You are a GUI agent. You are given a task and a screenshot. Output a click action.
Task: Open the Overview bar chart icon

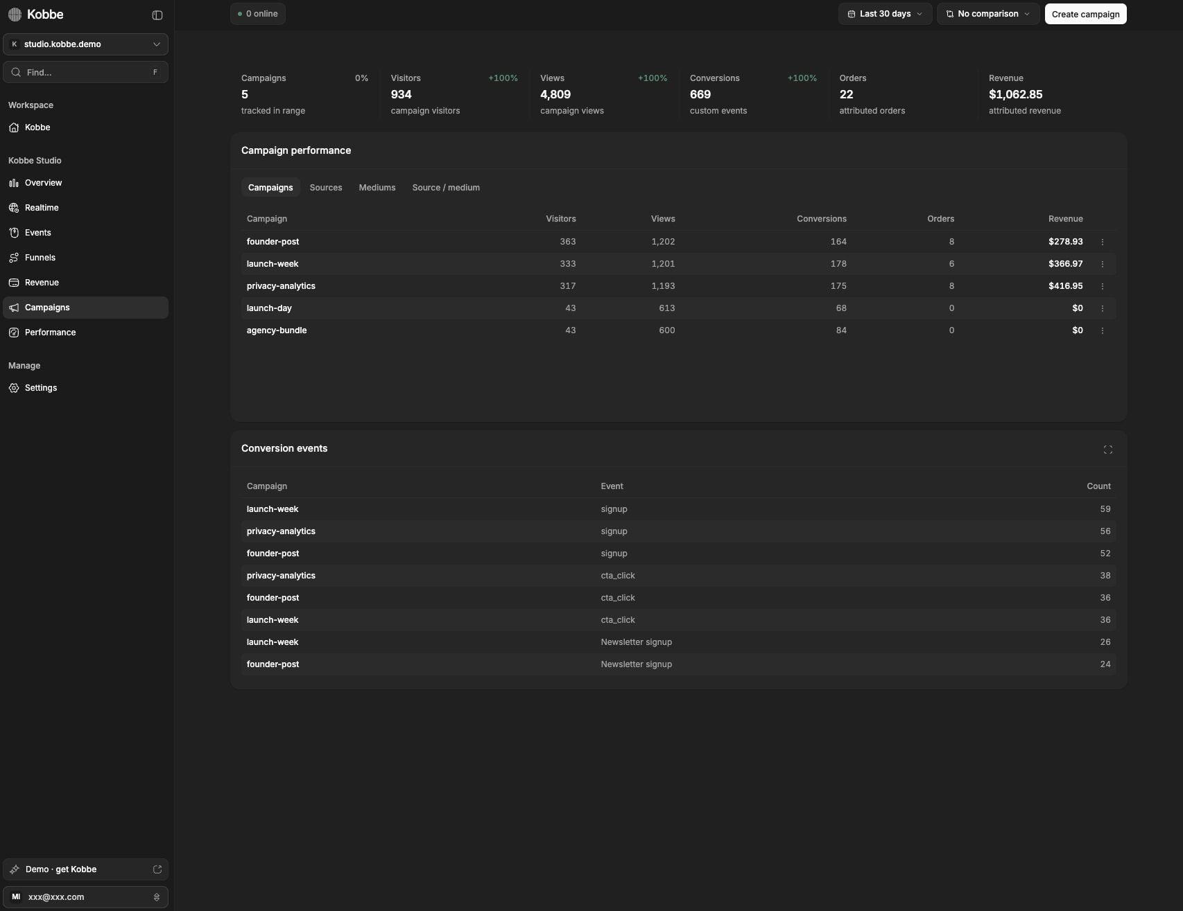[14, 183]
